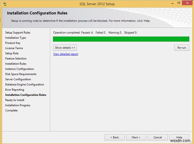Select the Product Key step

[x=13, y=43]
